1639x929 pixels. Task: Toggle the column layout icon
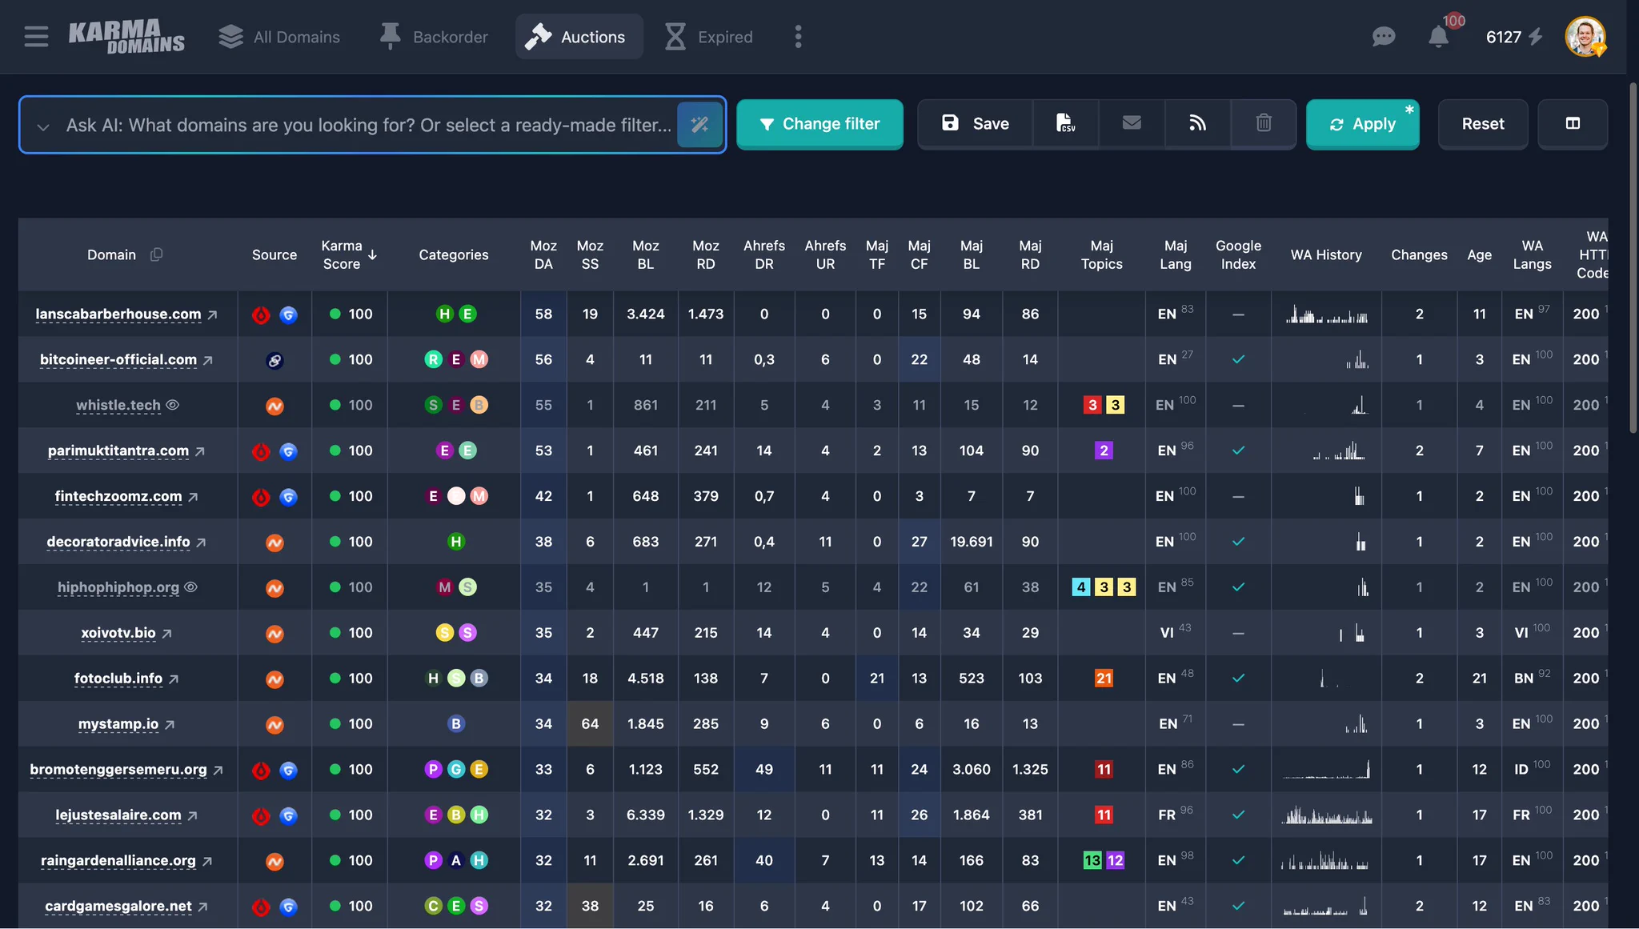[x=1573, y=123]
